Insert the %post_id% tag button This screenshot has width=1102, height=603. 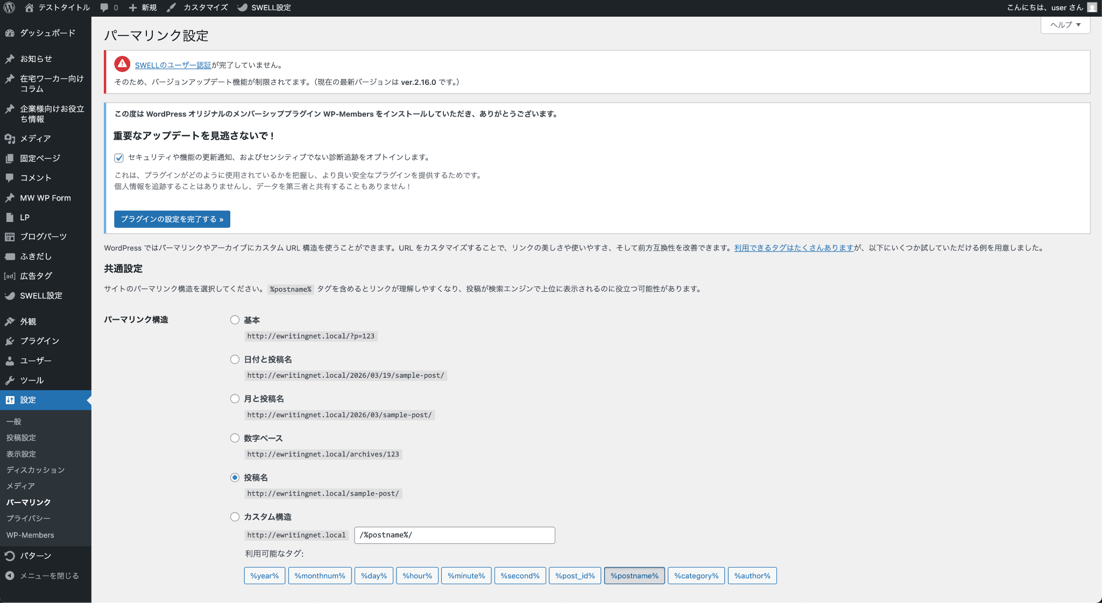575,576
